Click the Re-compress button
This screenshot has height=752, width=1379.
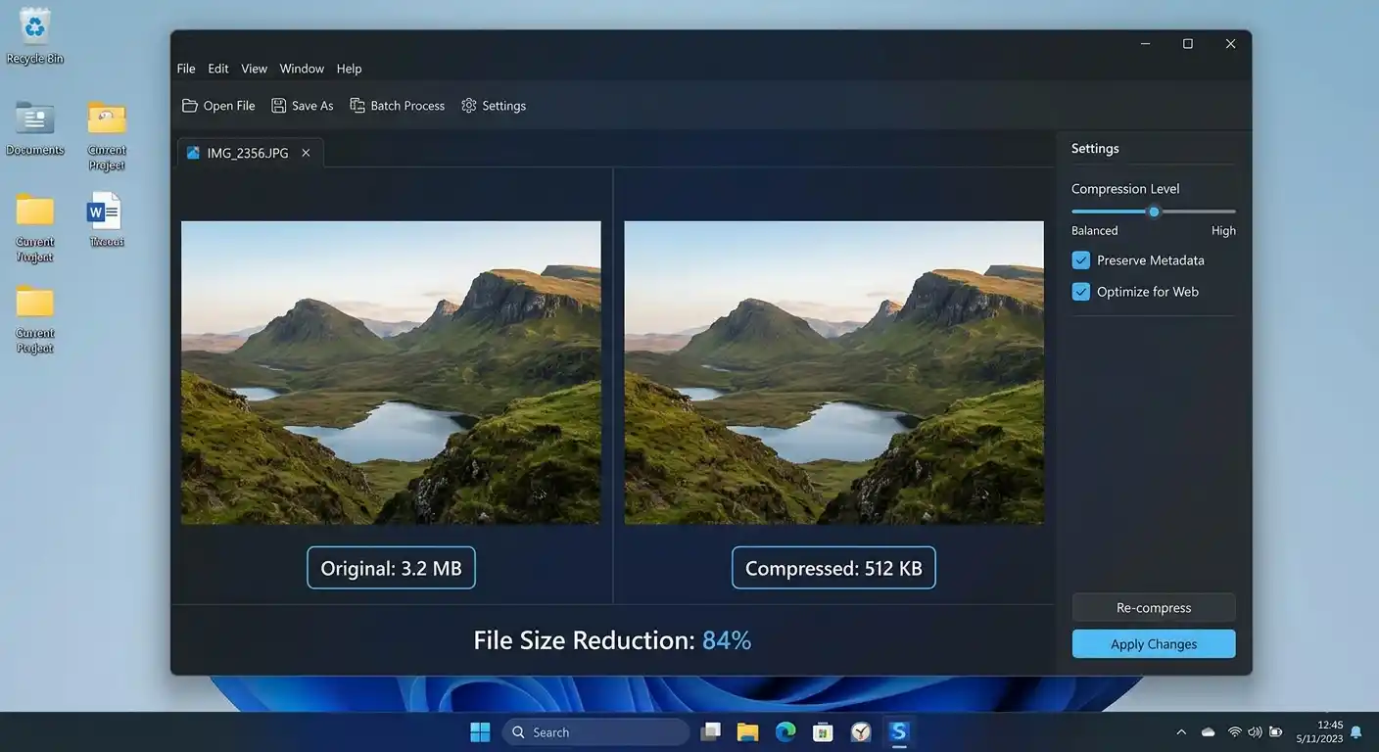[x=1154, y=608]
